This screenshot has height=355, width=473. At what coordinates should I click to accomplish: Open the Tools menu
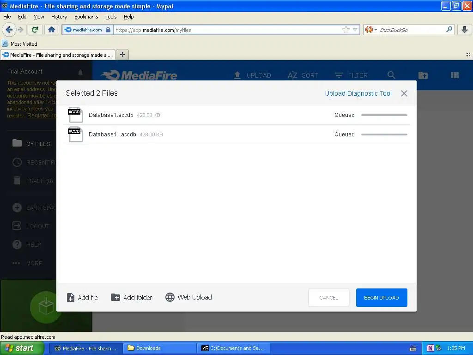(111, 17)
